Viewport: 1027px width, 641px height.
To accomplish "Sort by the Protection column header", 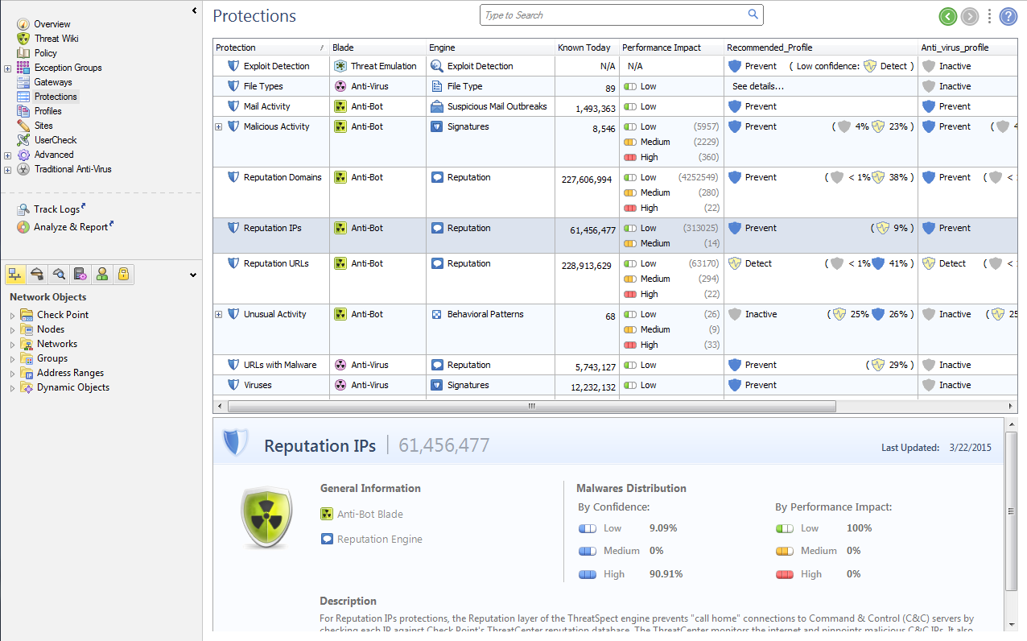I will [271, 48].
